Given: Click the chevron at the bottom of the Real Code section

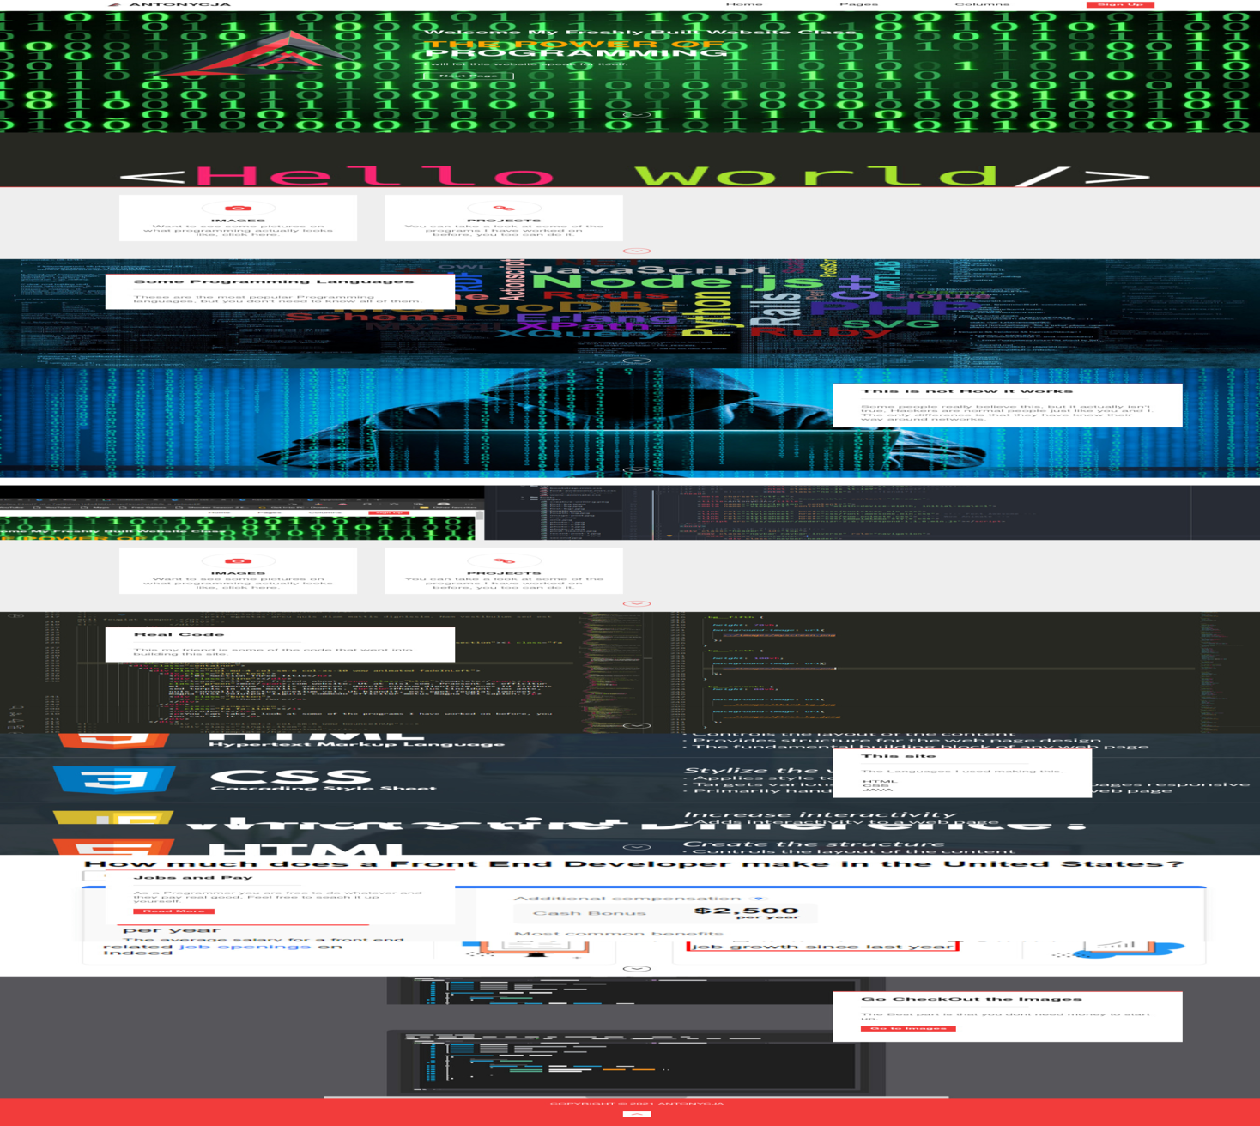Looking at the screenshot, I should 636,726.
